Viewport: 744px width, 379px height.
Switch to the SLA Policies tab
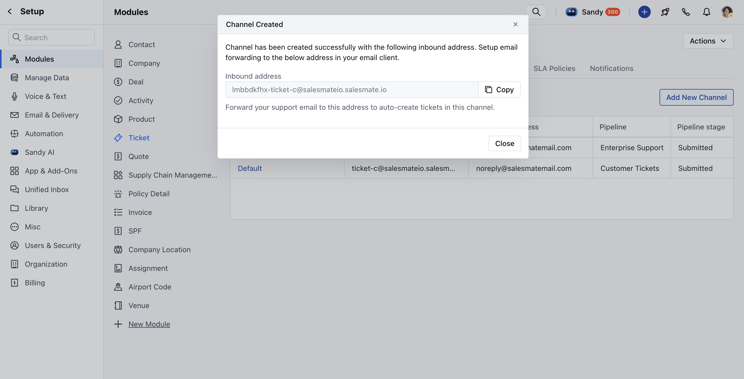pos(554,68)
